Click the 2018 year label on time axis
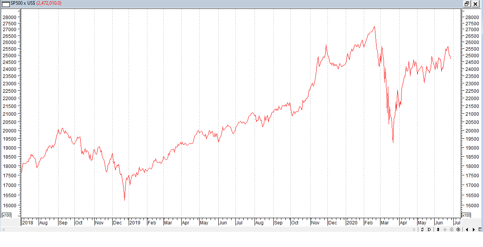 28,223
